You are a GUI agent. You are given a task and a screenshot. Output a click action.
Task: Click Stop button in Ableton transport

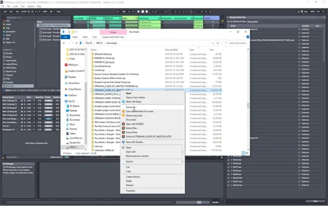143,12
